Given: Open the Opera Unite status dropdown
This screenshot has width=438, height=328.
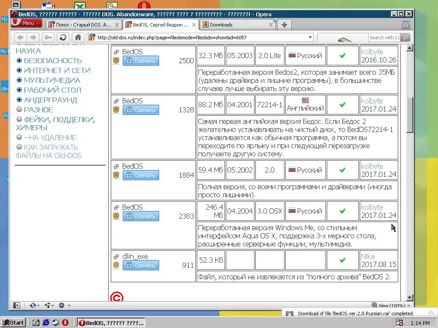Looking at the screenshot, I should click(x=49, y=305).
